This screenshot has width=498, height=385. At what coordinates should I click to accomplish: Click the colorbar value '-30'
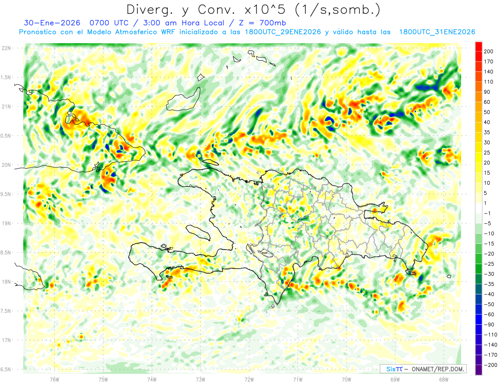tap(489, 274)
